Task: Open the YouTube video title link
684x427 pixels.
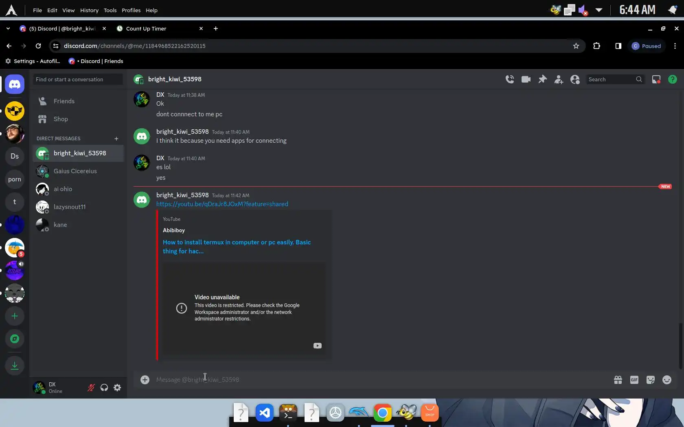Action: point(237,246)
